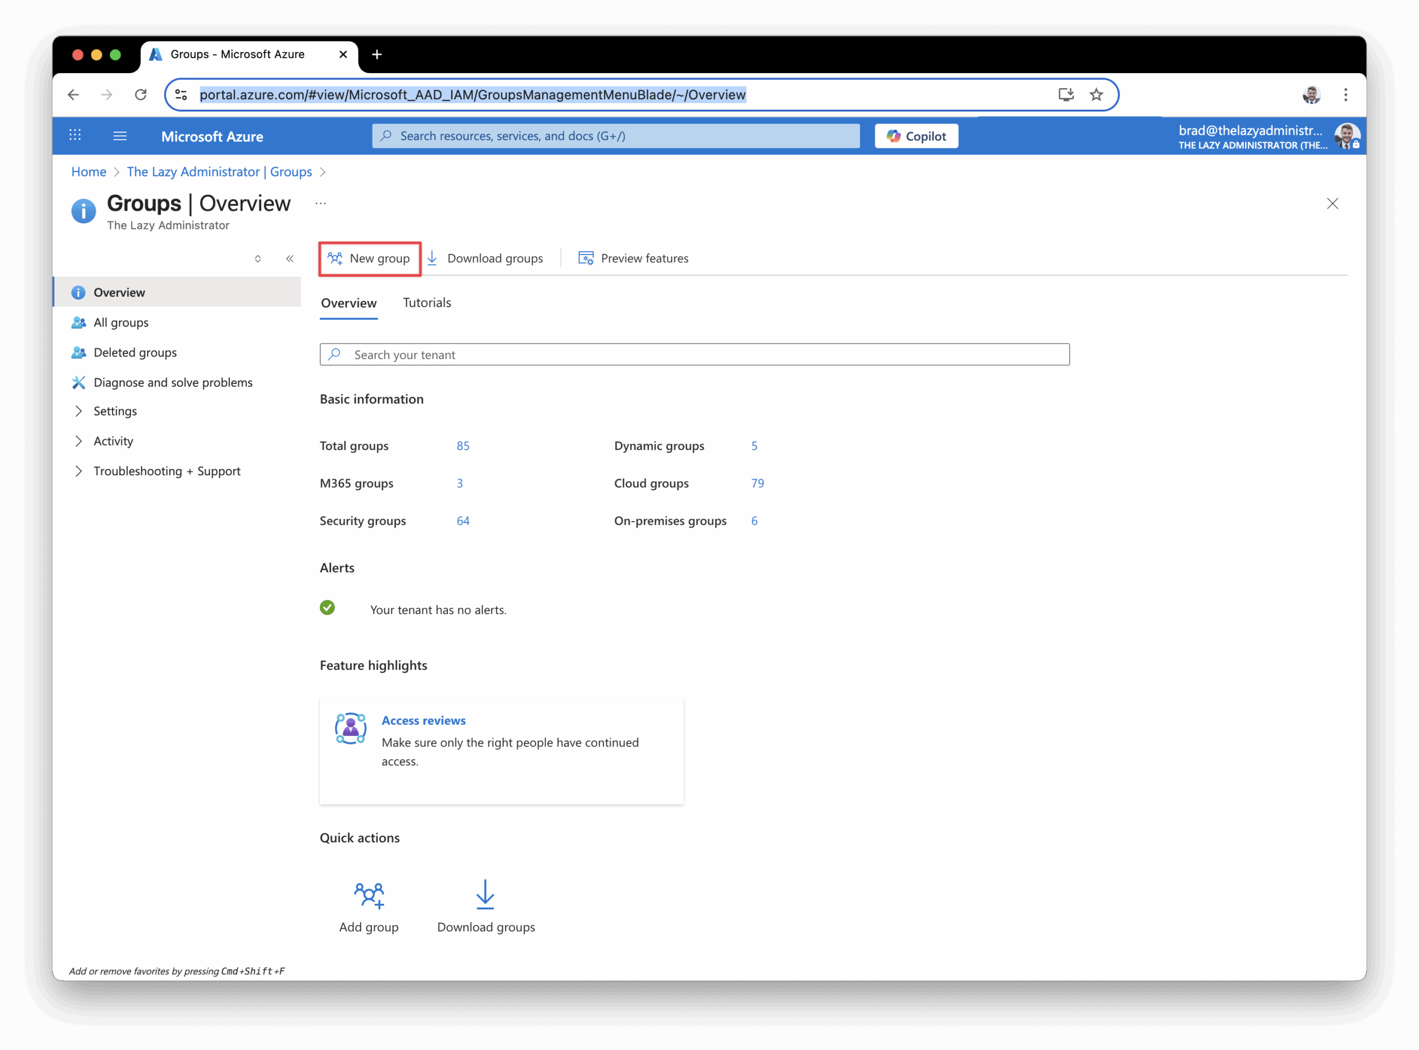Open the Azure portal hamburger menu
Viewport: 1419px width, 1050px height.
(x=120, y=136)
